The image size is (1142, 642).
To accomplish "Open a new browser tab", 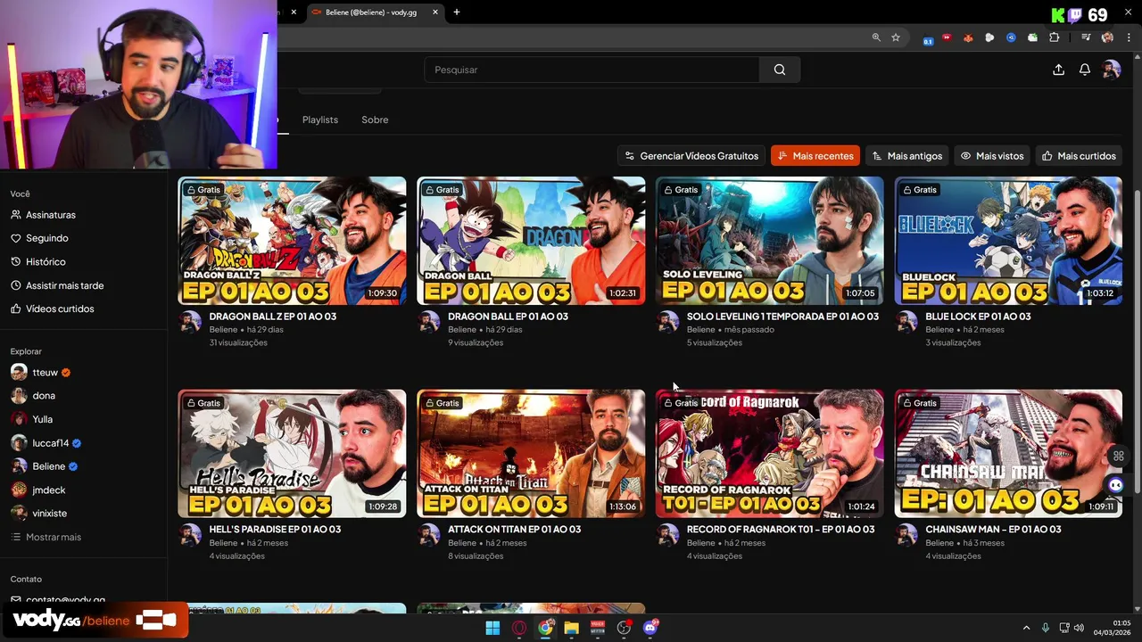I will click(457, 12).
